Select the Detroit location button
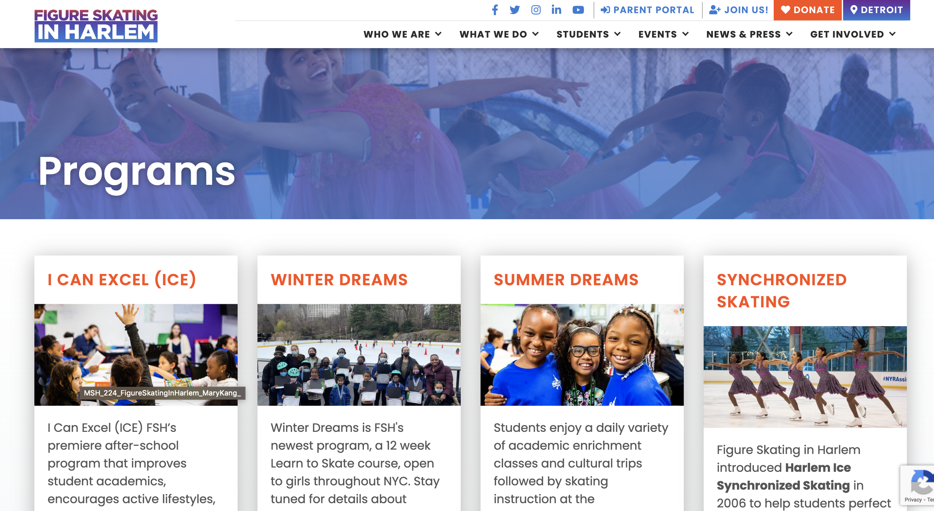934x511 pixels. (x=876, y=10)
